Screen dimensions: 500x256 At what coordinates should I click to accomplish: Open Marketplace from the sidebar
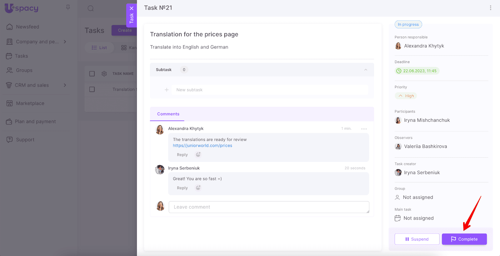click(30, 103)
